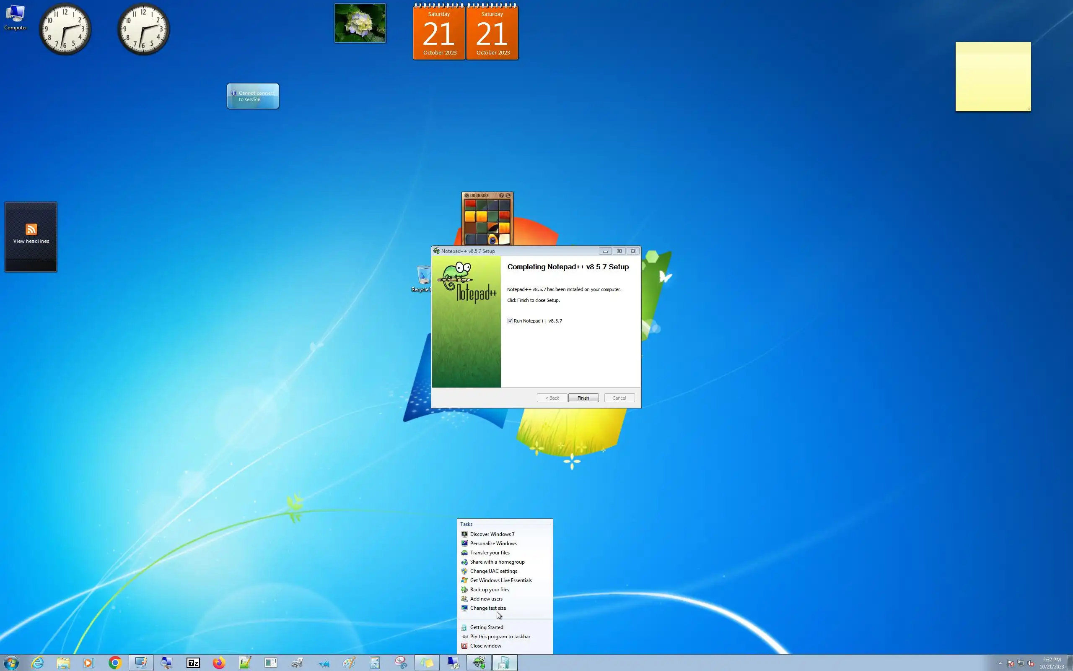The image size is (1073, 671).
Task: Click the hydrangea slideshow gadget thumbnail
Action: [360, 23]
